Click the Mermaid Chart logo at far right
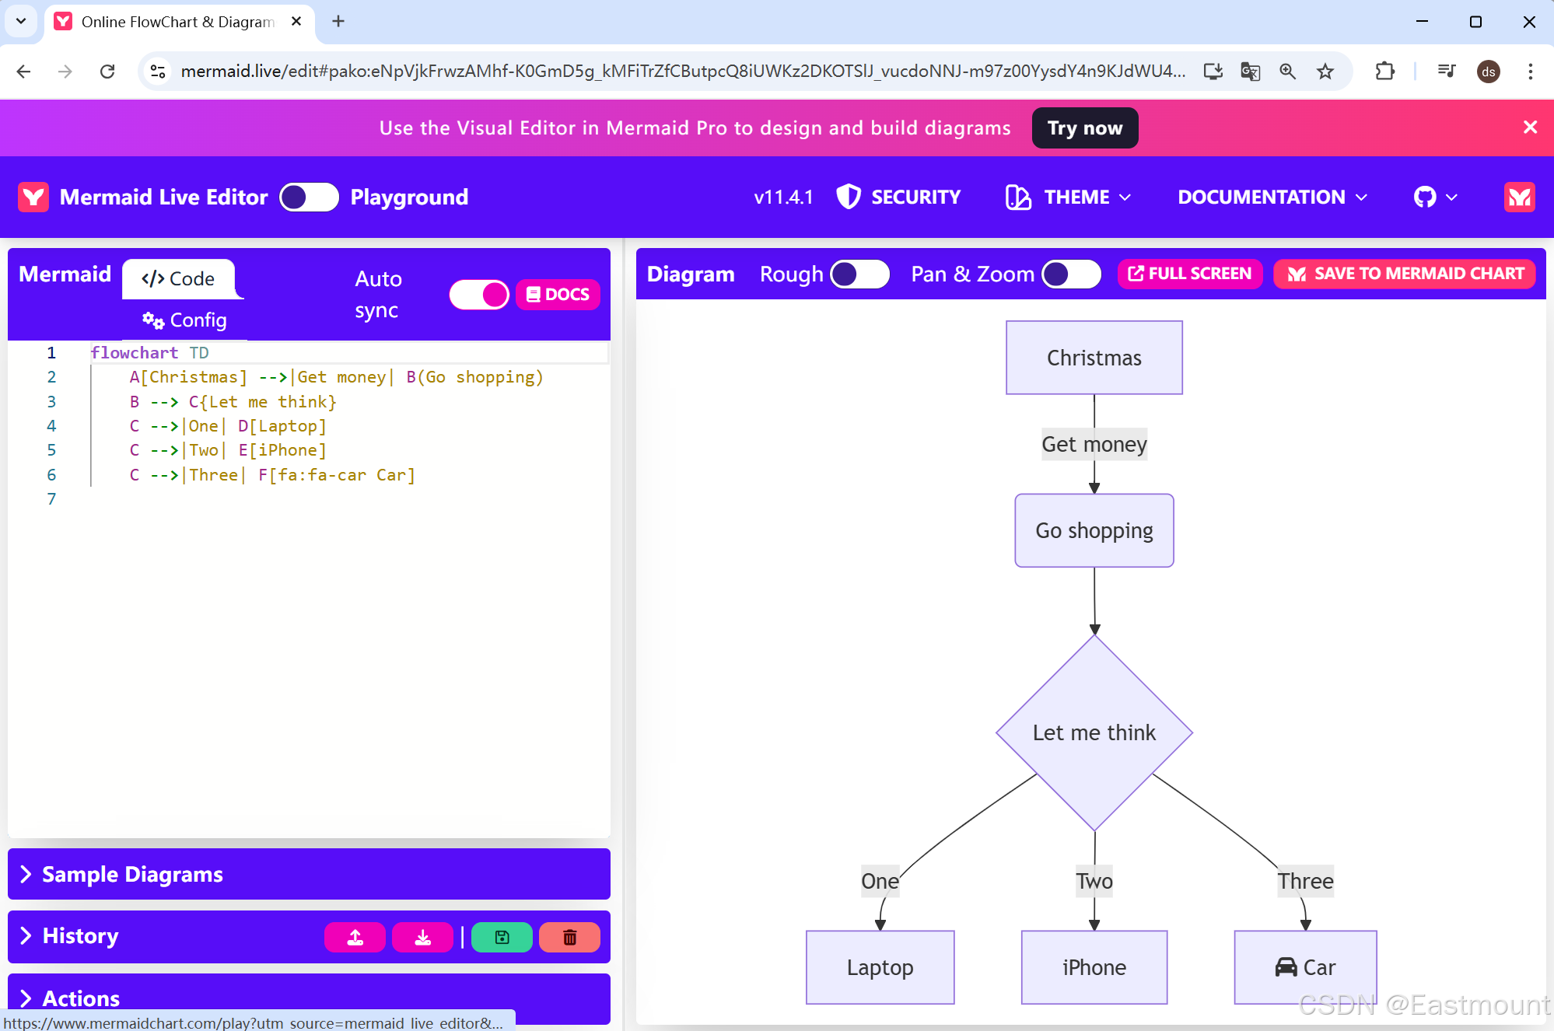 (1519, 197)
